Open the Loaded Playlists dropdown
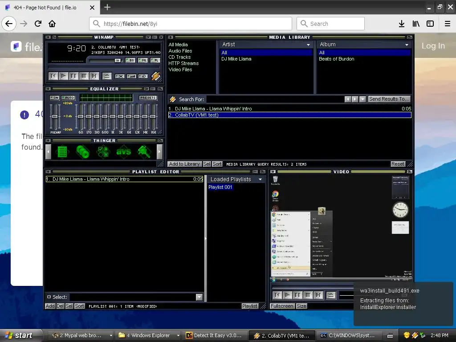The height and width of the screenshot is (342, 456). click(x=260, y=179)
